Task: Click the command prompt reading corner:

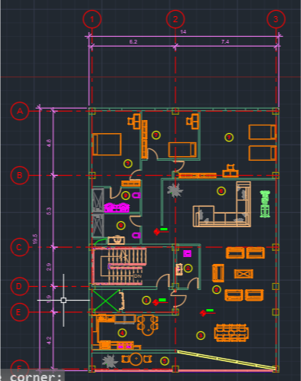Action: (36, 377)
